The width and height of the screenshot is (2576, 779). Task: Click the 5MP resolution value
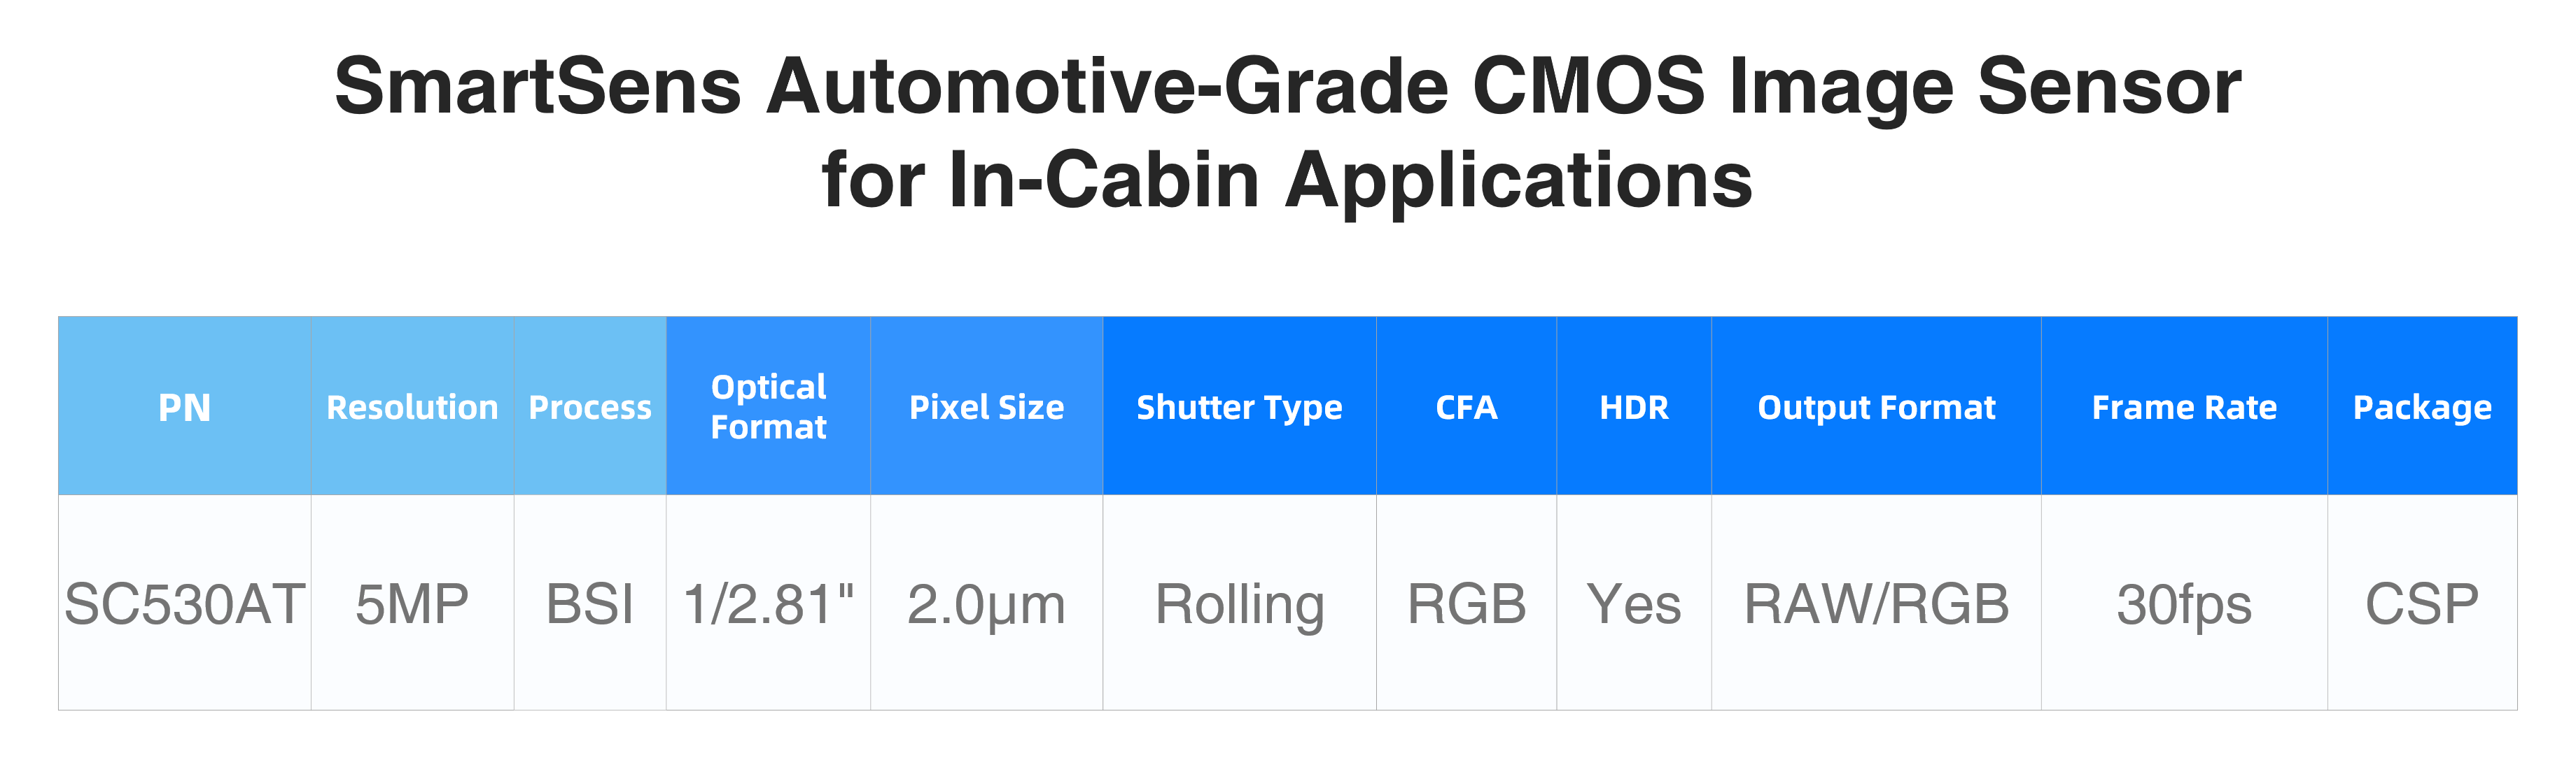pyautogui.click(x=412, y=603)
